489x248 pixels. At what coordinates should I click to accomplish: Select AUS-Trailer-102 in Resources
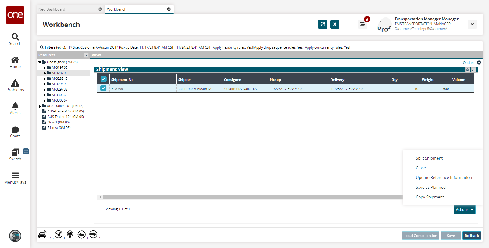point(66,111)
